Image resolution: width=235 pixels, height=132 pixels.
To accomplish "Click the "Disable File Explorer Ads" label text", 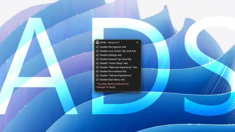I will pyautogui.click(x=113, y=47).
